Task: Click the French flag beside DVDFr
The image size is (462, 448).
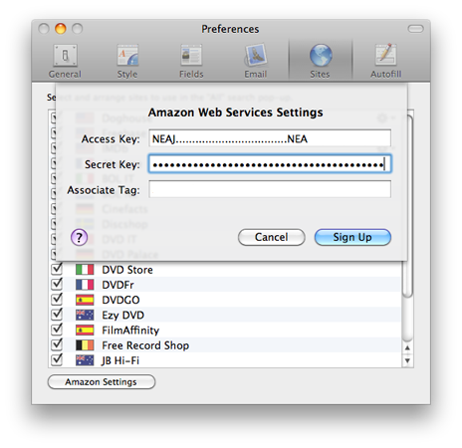Action: click(x=85, y=285)
